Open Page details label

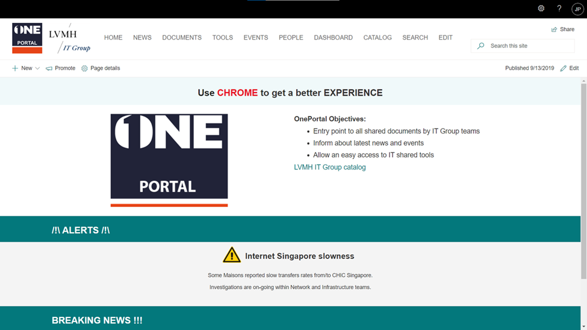(105, 68)
